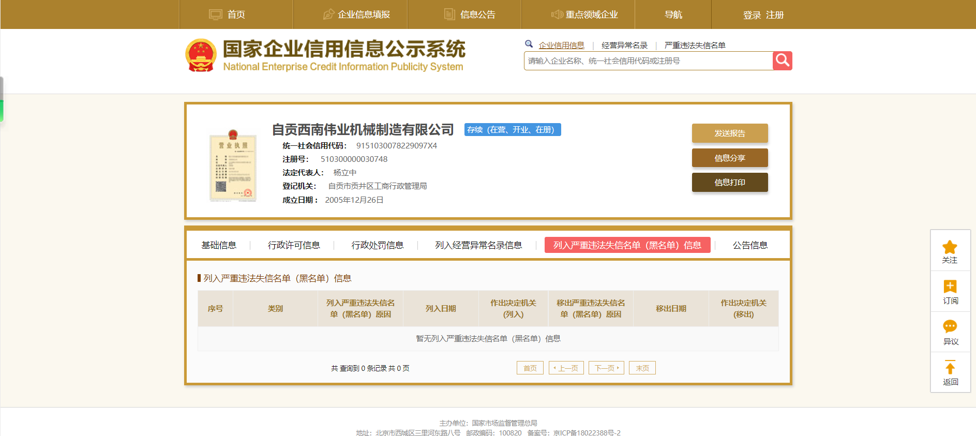Click the speaker icon beside 重点领域企业
Image resolution: width=976 pixels, height=436 pixels.
[557, 14]
